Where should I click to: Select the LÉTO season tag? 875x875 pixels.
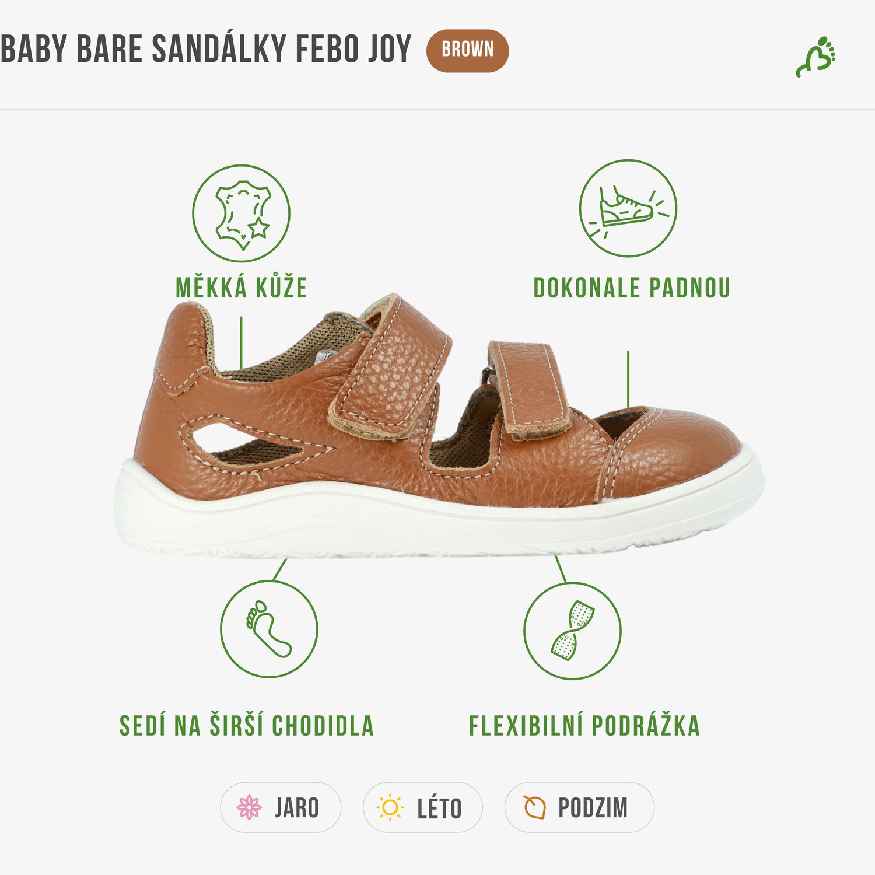(423, 807)
